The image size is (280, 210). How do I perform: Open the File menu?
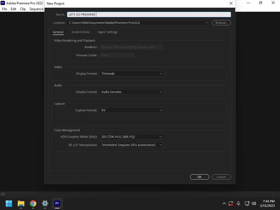4,9
